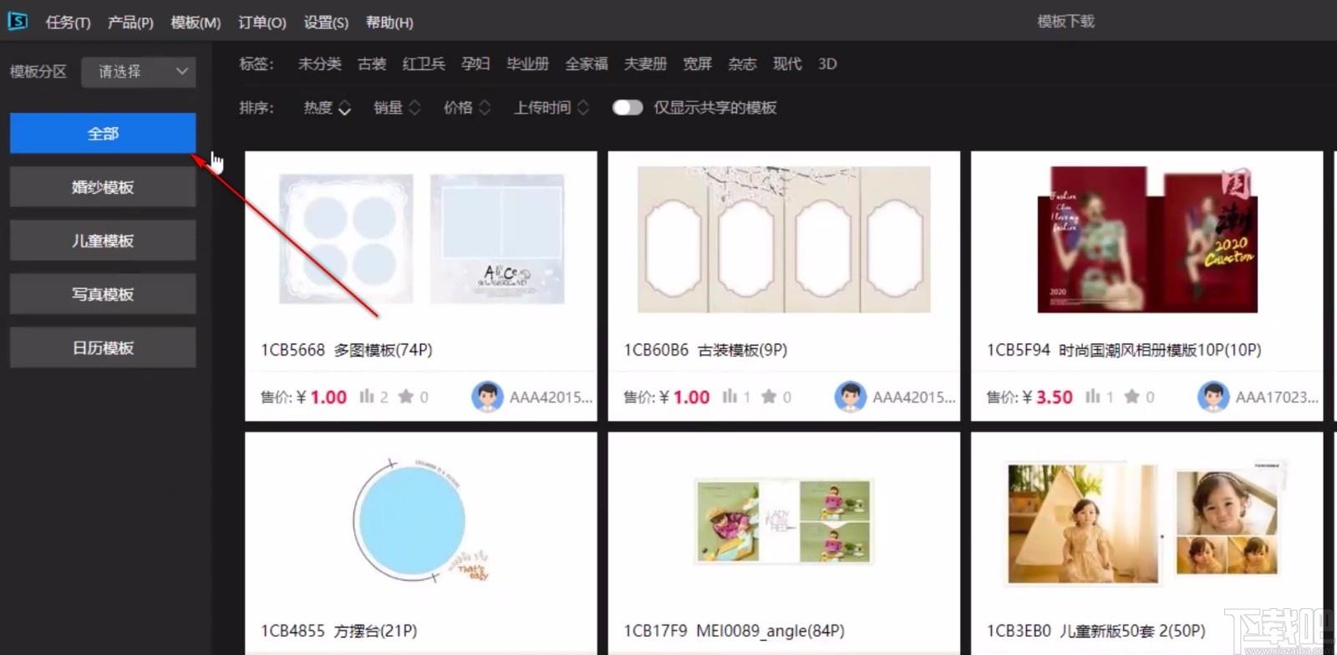Click the sales chart icon on card 1CB5668
Image resolution: width=1337 pixels, height=655 pixels.
pos(367,396)
